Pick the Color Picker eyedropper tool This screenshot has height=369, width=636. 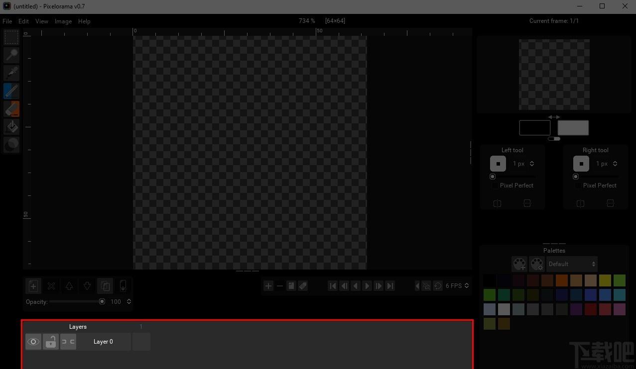[x=11, y=73]
